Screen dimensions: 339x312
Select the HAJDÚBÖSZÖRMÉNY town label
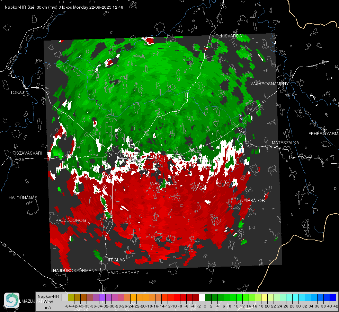pos(75,270)
